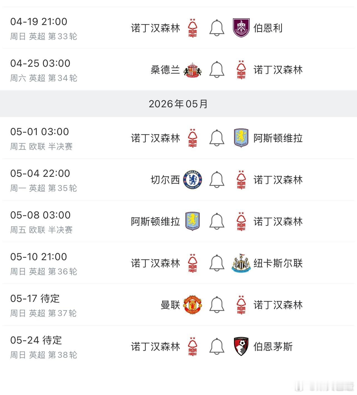Toggle reminder bell for Forest vs Burnley match
Screen dimensions: 357x395
(217, 28)
